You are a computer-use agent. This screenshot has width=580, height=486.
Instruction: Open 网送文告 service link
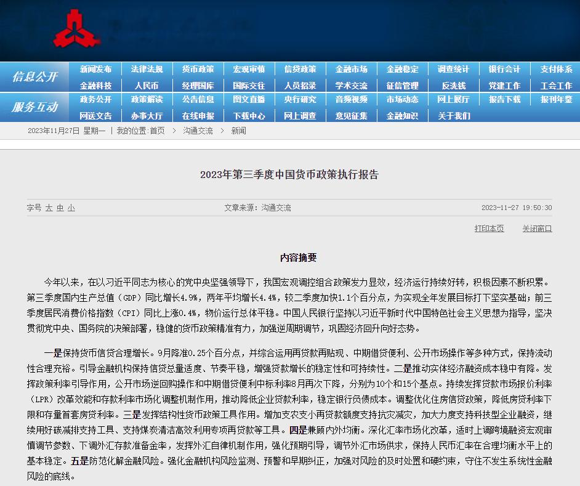tap(95, 116)
